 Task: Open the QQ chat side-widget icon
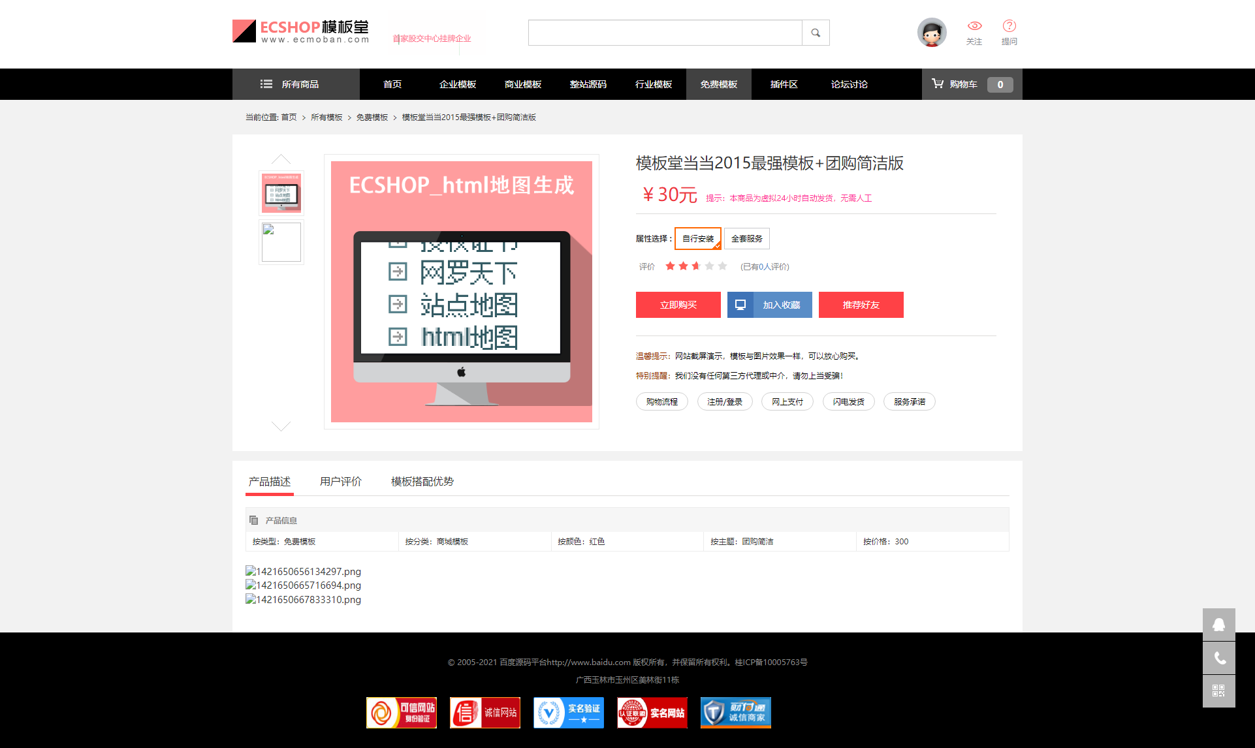(x=1218, y=625)
